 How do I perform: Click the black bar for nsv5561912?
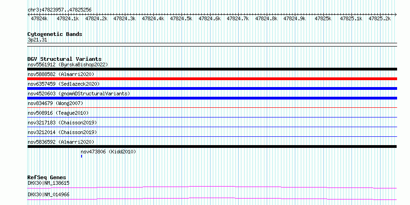tap(212, 69)
